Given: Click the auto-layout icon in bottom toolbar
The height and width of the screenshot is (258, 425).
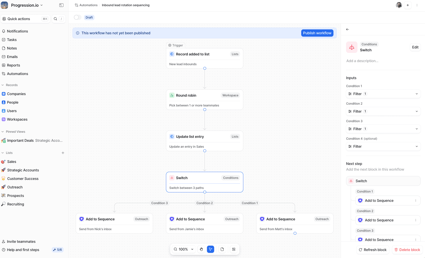Looking at the screenshot, I should click(x=234, y=249).
